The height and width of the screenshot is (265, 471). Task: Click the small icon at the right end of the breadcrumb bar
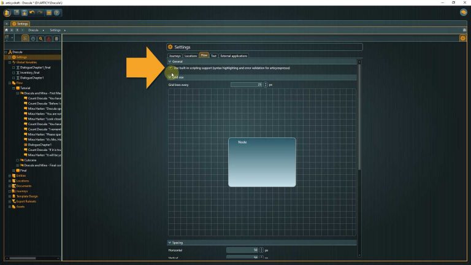pyautogui.click(x=464, y=30)
